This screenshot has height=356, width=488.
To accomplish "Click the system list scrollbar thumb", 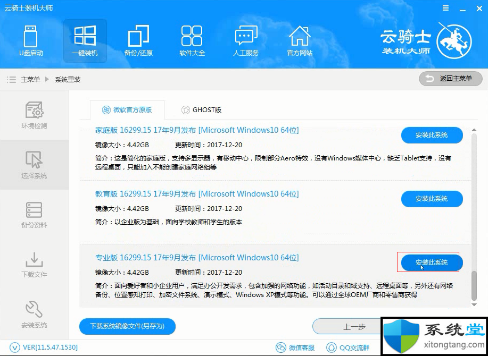I will (474, 286).
